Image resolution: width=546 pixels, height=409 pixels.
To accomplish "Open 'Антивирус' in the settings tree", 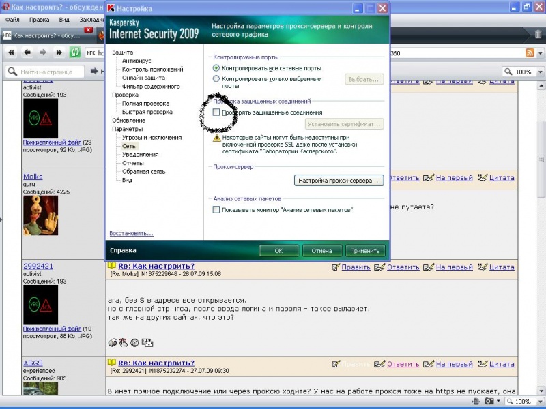I will point(139,61).
